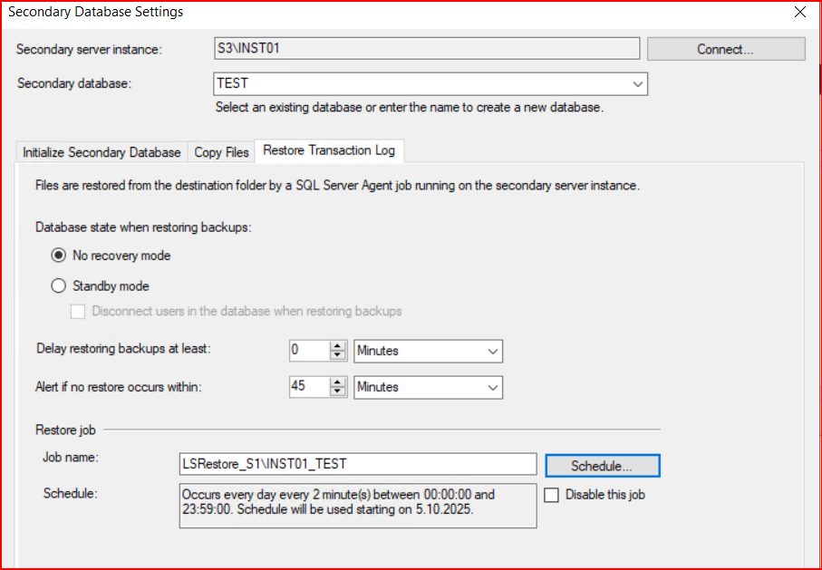
Task: Click the Job name text field
Action: point(358,464)
